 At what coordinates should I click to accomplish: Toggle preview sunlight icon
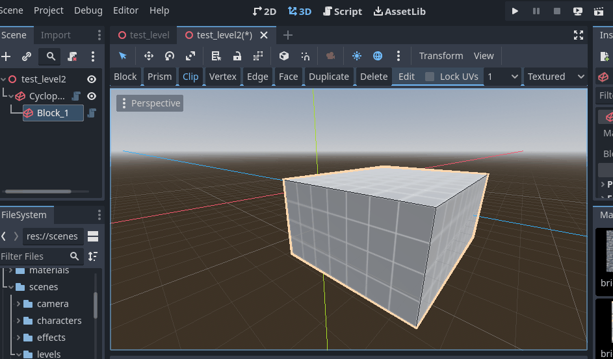pos(356,56)
